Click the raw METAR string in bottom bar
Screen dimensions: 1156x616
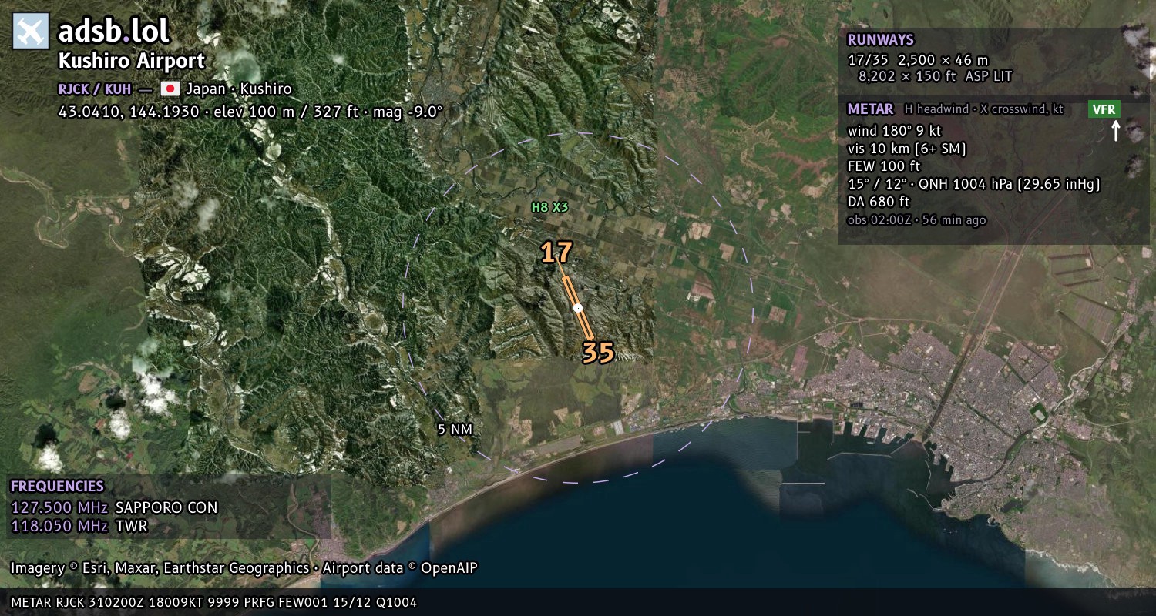(213, 602)
